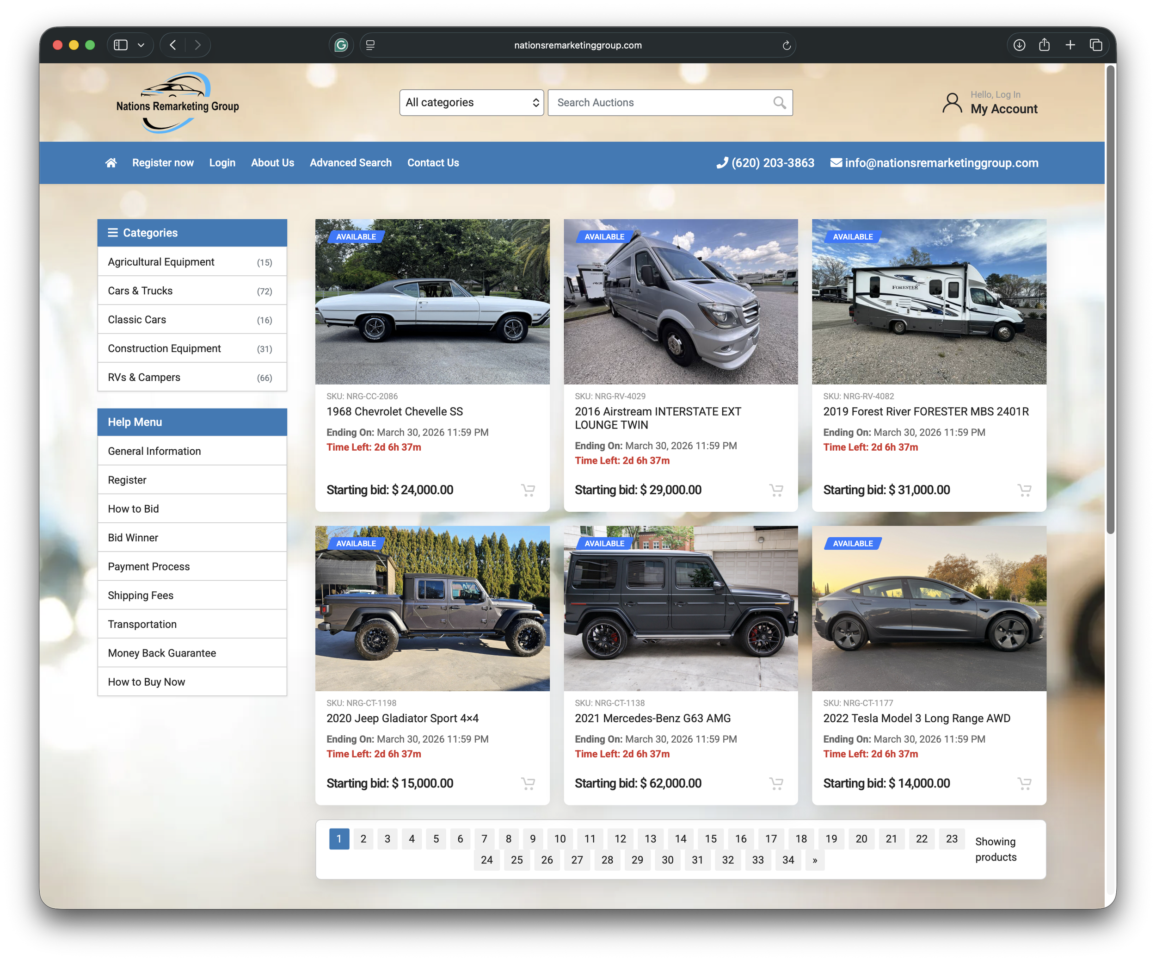Open Payment Process help page
Image resolution: width=1156 pixels, height=961 pixels.
(x=192, y=566)
